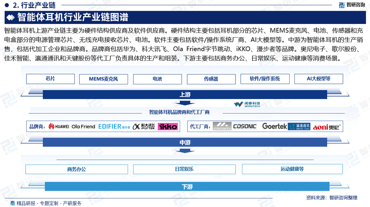Click the 品牌商： label

(38, 127)
